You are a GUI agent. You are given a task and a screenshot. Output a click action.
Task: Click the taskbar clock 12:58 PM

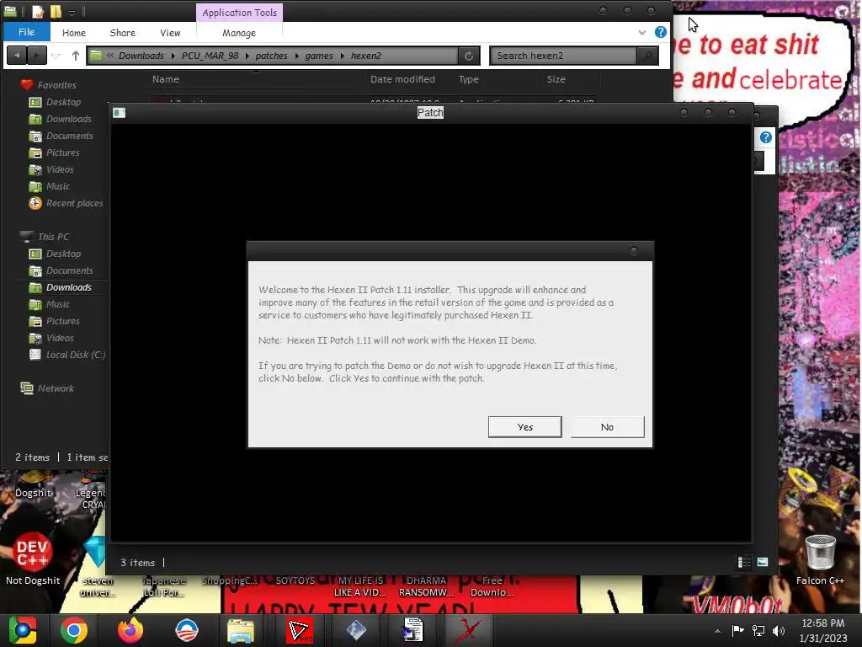pyautogui.click(x=823, y=630)
